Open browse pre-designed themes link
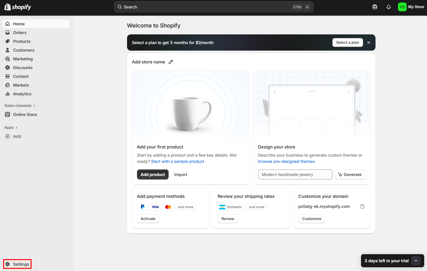Viewport: 427px width, 271px height. tap(286, 161)
